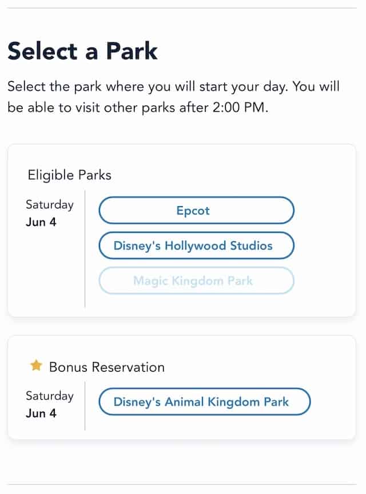Viewport: 366px width, 494px height.
Task: Click Saturday label in Eligible Parks card
Action: pyautogui.click(x=50, y=205)
